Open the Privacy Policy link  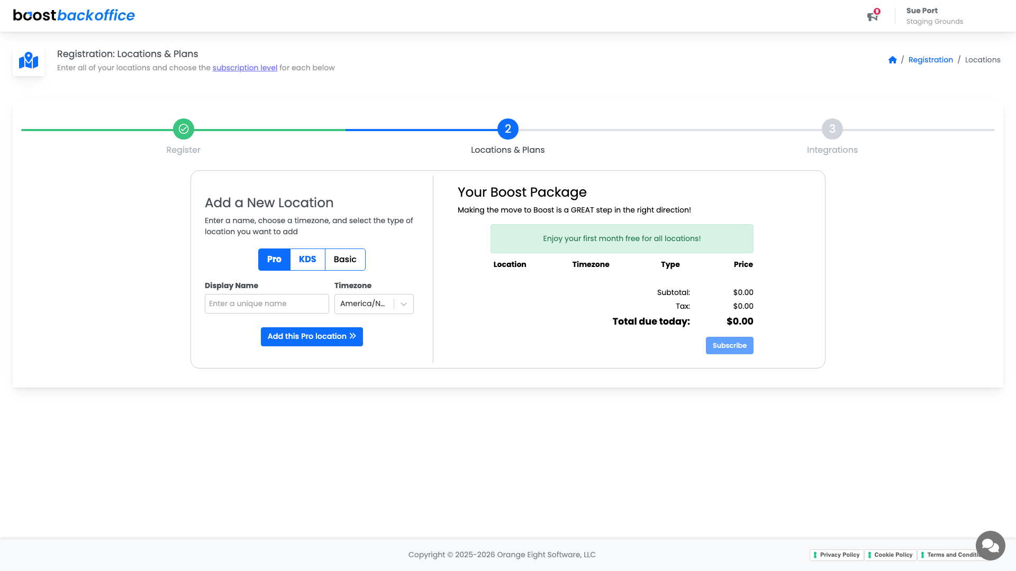[x=837, y=555]
